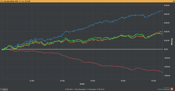Click the 40 000 hands axis label
The image size is (175, 91).
click(x=123, y=81)
